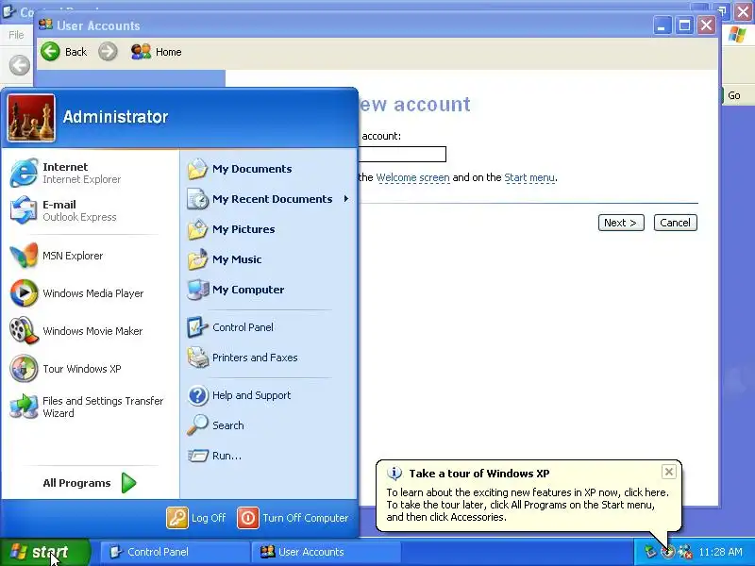Open Help and Support
Screen dimensions: 755x566
[x=268, y=395]
